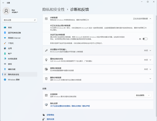Click 你正在发送必需诊断数据 heading text
157x121 pixels.
click(60, 26)
